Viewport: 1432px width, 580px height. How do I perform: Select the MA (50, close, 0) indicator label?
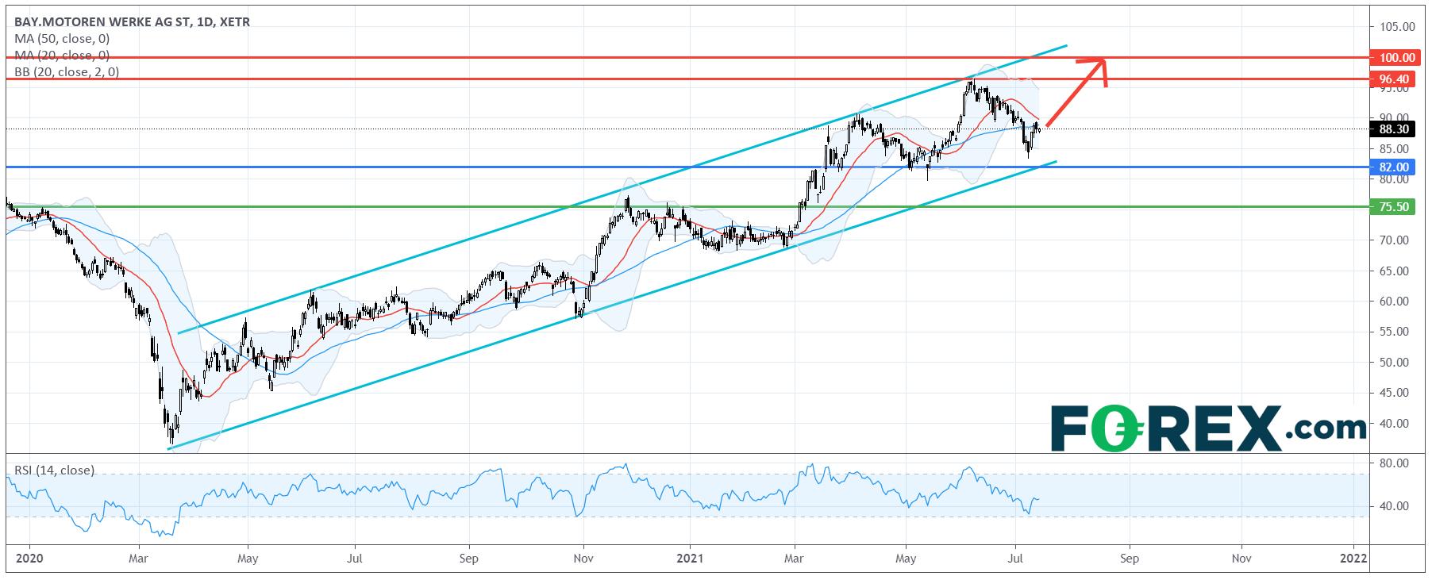click(62, 39)
